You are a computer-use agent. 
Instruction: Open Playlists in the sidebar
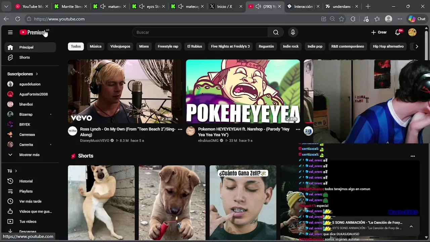click(30, 191)
